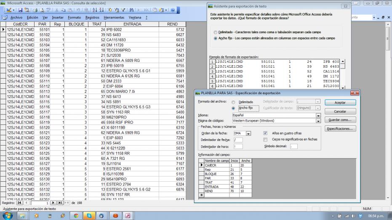Open Google Chrome from the taskbar
The height and width of the screenshot is (220, 392).
click(76, 215)
